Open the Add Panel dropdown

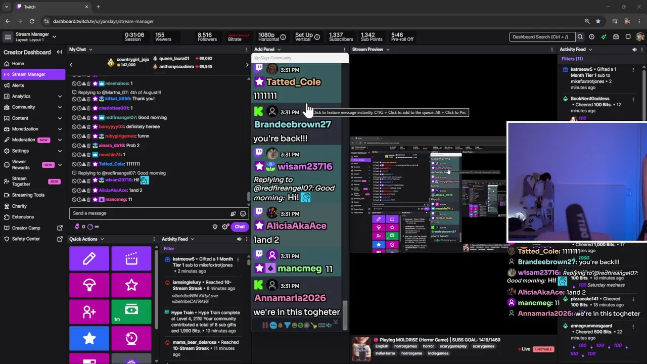click(279, 50)
